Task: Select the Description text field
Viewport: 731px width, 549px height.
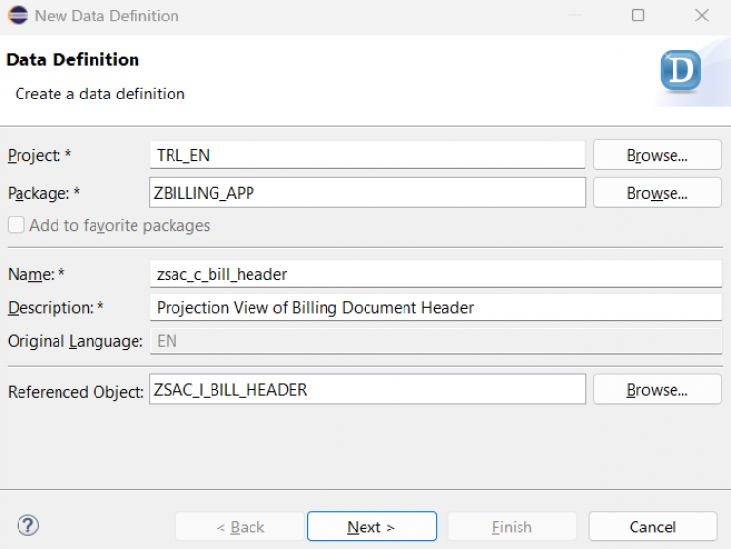Action: 435,308
